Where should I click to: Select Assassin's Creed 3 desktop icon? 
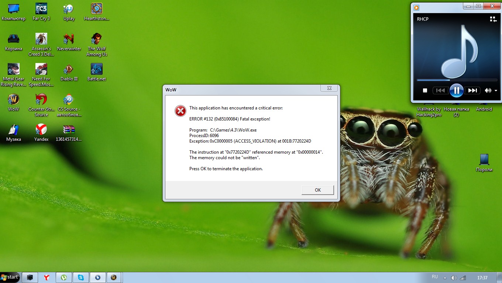coord(41,45)
